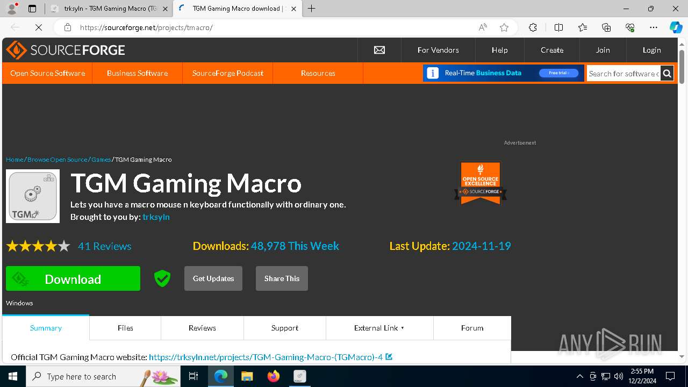The height and width of the screenshot is (387, 688).
Task: Close the trksyln tab
Action: click(165, 9)
